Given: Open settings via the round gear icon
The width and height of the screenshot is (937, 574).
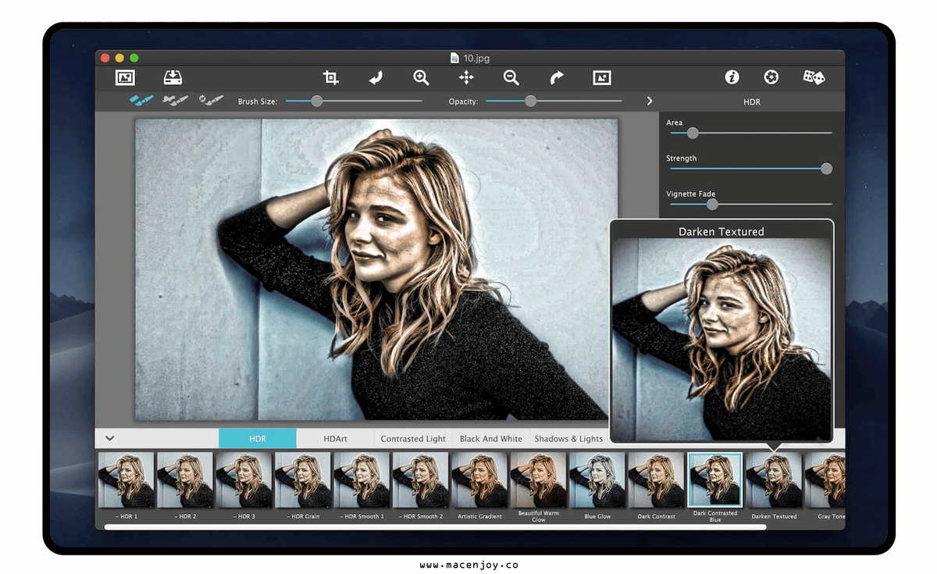Looking at the screenshot, I should click(771, 77).
